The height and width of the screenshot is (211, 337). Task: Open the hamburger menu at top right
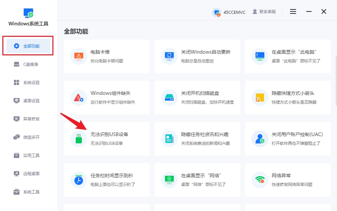[x=293, y=11]
